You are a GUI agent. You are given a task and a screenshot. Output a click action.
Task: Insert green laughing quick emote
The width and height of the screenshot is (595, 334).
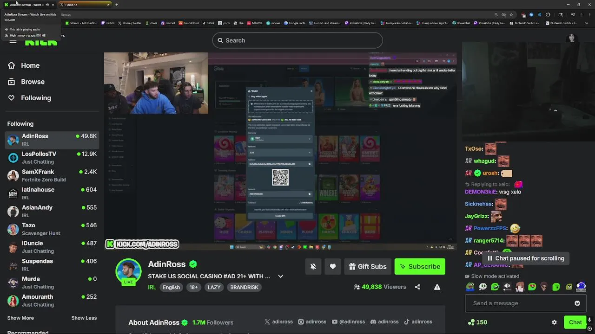point(495,287)
